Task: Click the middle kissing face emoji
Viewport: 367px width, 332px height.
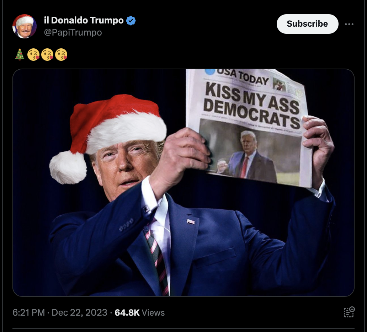Action: [x=47, y=55]
